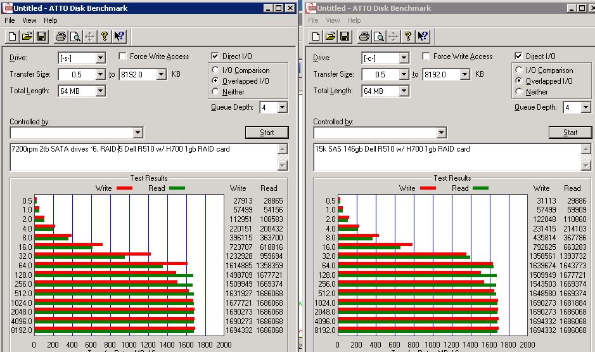
Task: Open View menu in left window
Action: (29, 20)
